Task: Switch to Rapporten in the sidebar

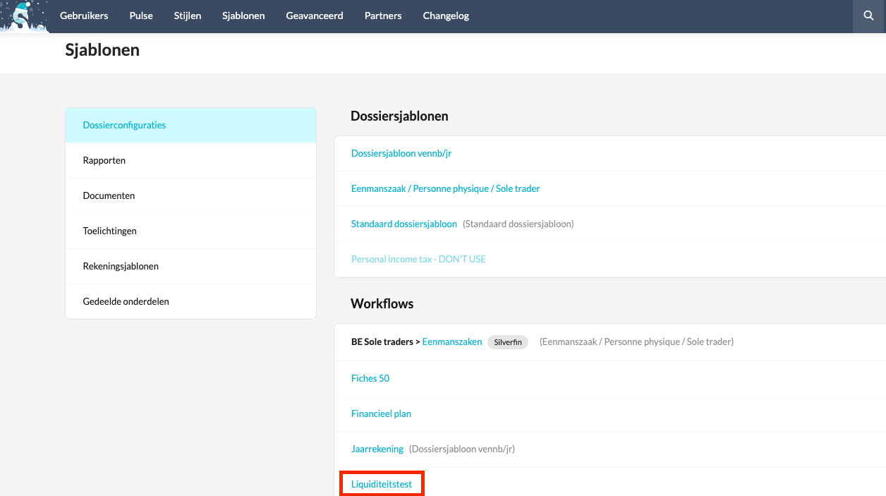Action: [x=190, y=160]
